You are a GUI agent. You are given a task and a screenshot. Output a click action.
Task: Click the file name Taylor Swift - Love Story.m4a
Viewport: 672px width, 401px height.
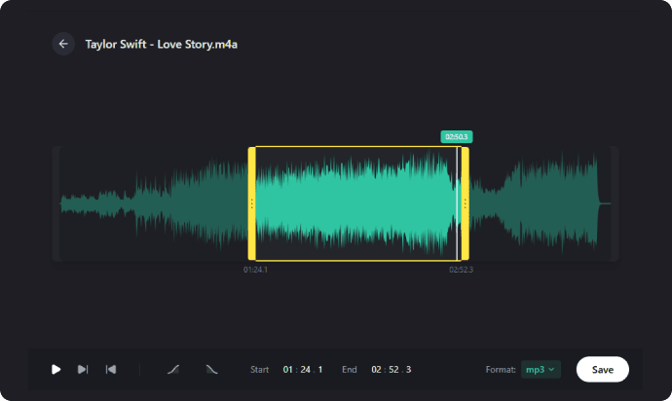(x=161, y=44)
